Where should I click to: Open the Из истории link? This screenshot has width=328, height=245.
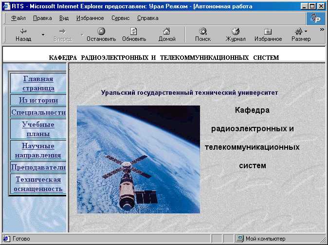[38, 100]
